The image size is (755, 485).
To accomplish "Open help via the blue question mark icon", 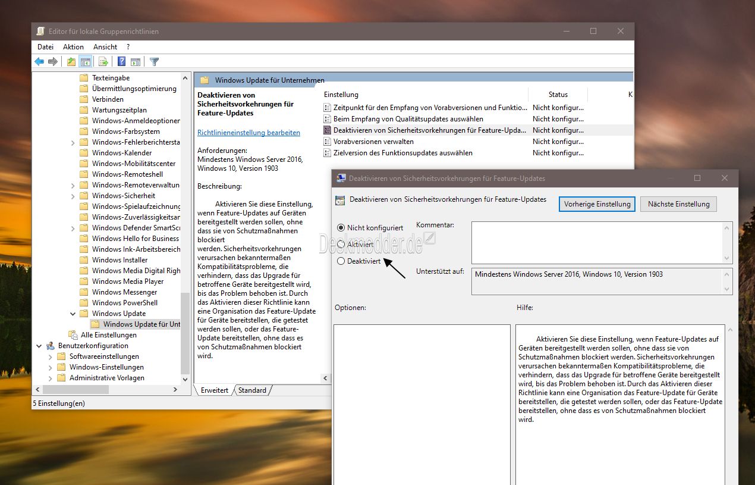I will pyautogui.click(x=121, y=61).
